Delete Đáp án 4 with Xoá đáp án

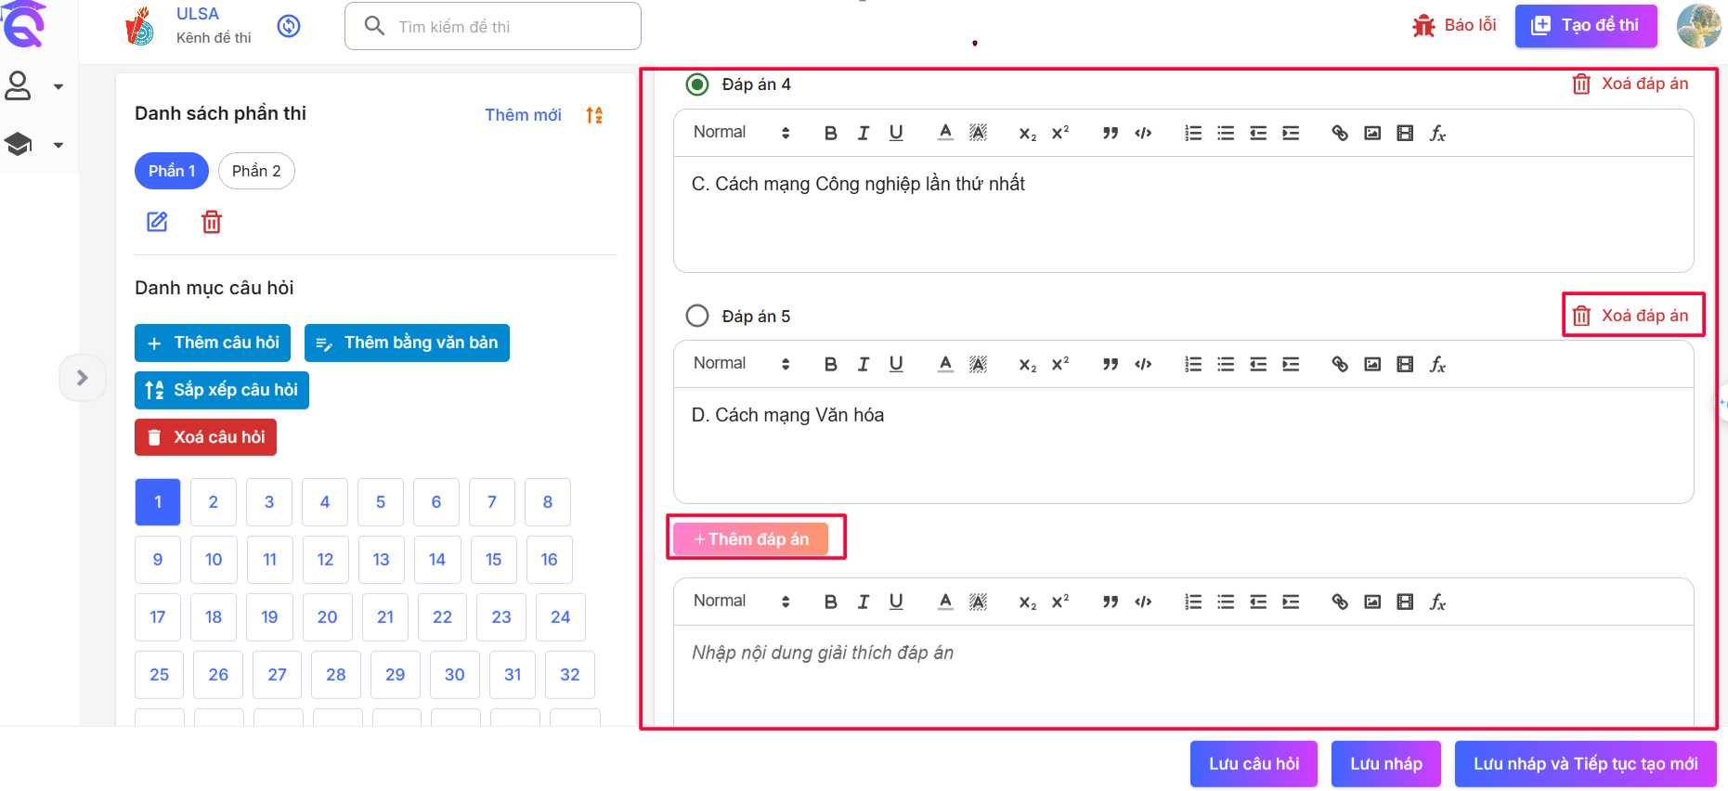point(1631,84)
